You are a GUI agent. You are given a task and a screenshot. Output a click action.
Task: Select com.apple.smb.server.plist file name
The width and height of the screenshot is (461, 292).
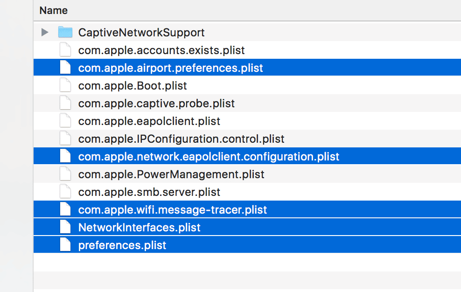click(149, 192)
